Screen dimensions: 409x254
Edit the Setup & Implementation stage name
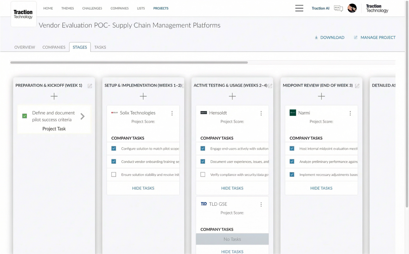coord(183,86)
